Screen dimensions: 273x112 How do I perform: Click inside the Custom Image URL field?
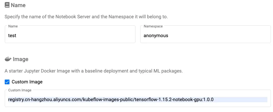[x=138, y=98]
